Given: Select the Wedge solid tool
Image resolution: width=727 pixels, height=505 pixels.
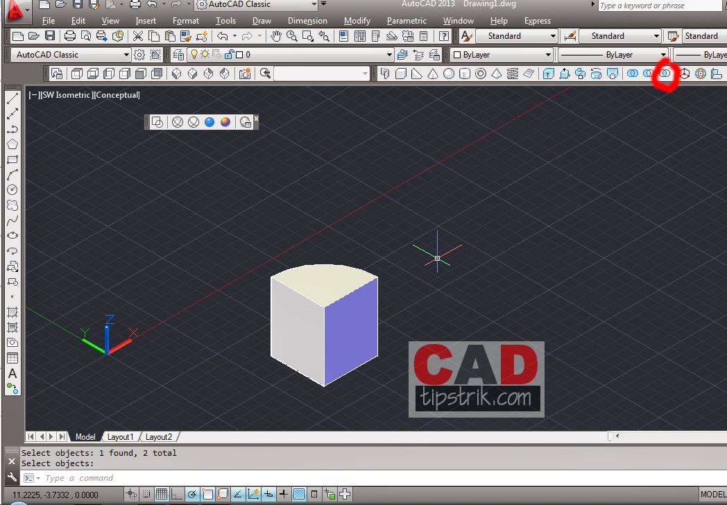Looking at the screenshot, I should coord(417,74).
